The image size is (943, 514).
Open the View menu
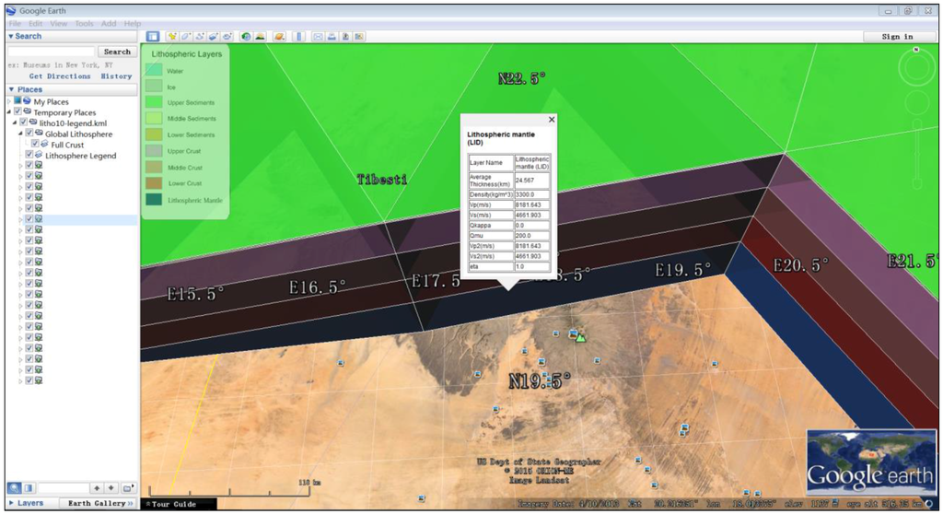pyautogui.click(x=58, y=23)
